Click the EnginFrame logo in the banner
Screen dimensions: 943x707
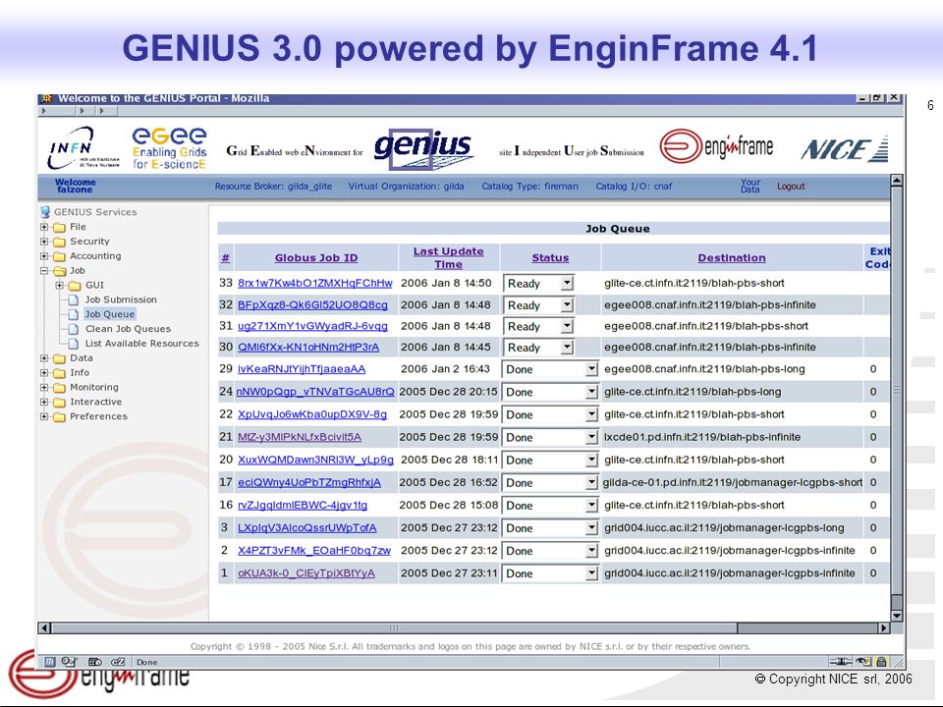tap(716, 146)
